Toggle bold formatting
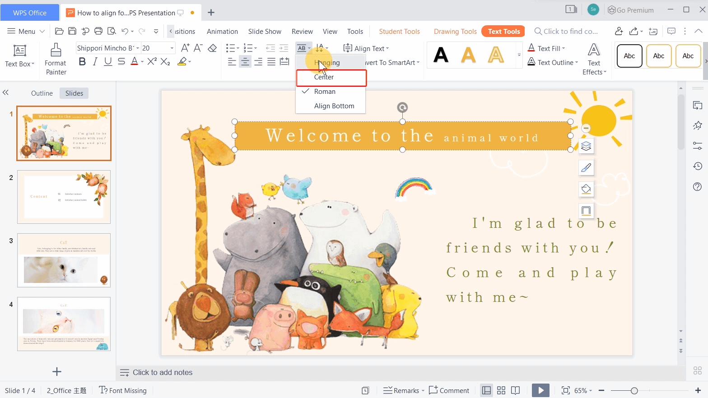 (82, 61)
